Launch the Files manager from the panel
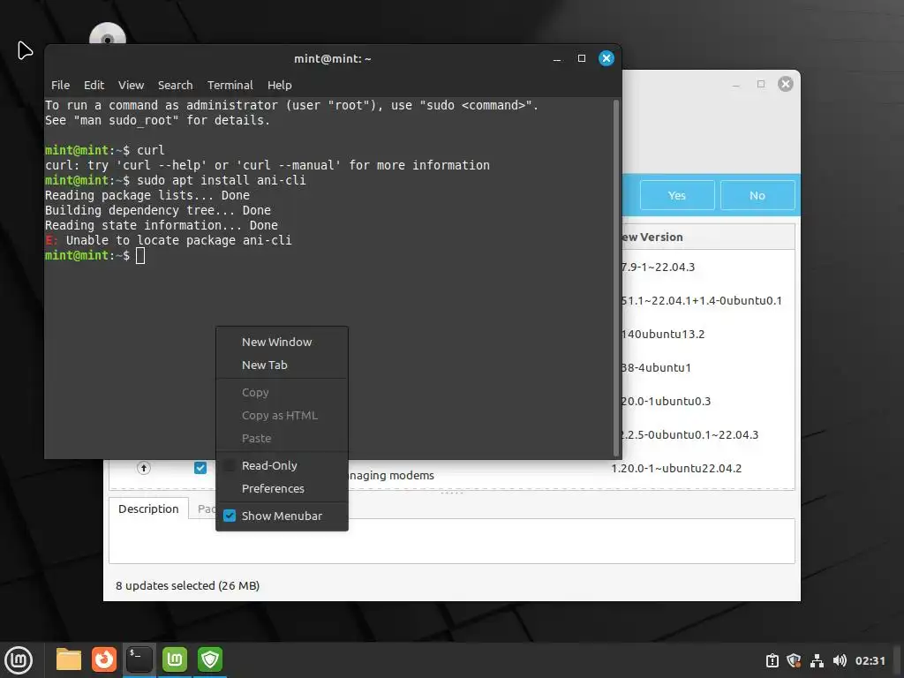 click(x=69, y=659)
